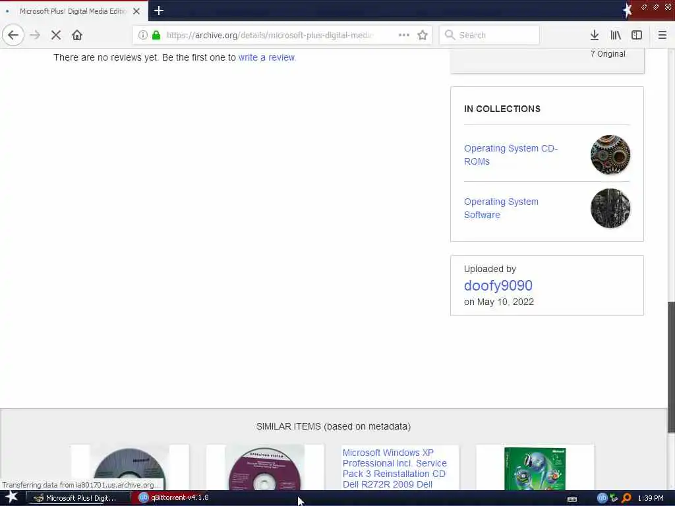Stop loading the page

tap(56, 35)
